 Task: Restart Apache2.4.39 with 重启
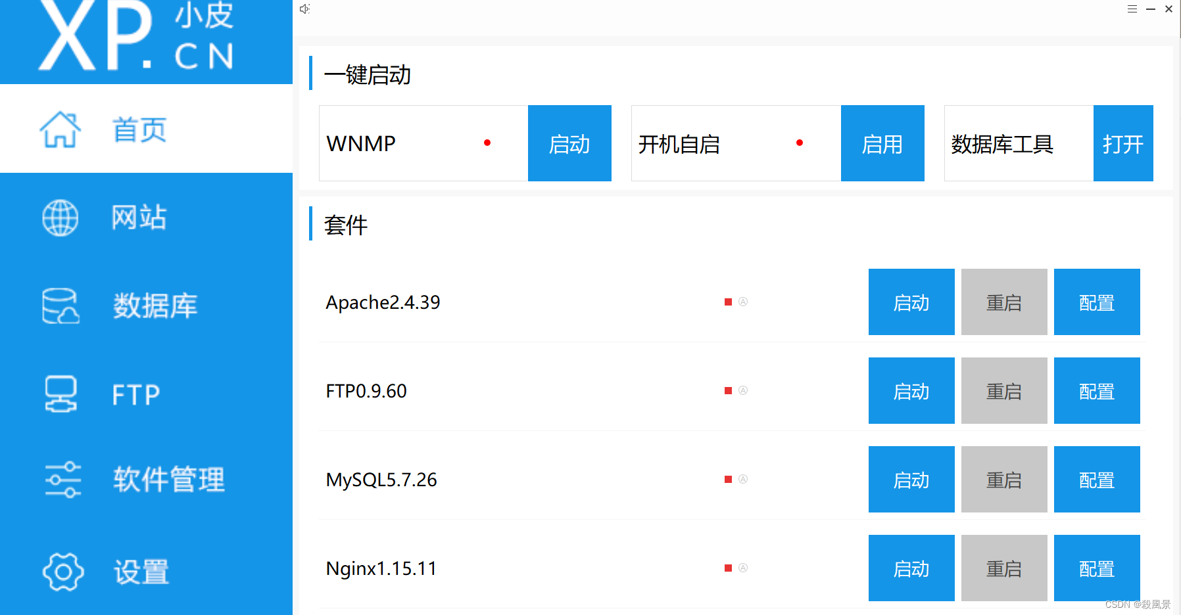[1004, 302]
